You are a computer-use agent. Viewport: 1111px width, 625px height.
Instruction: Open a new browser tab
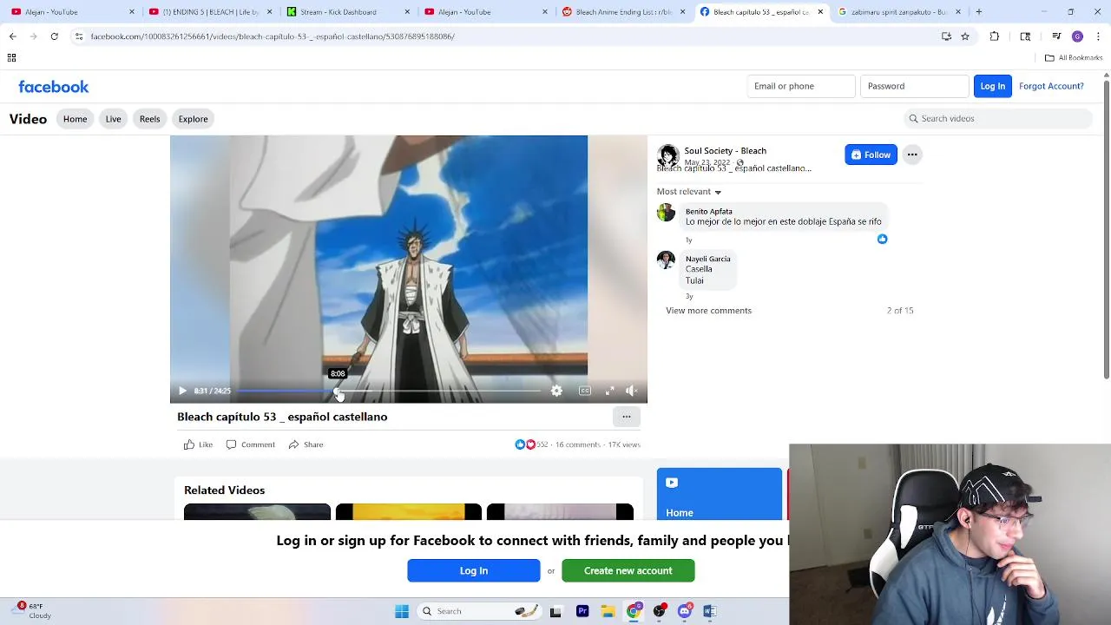[978, 12]
